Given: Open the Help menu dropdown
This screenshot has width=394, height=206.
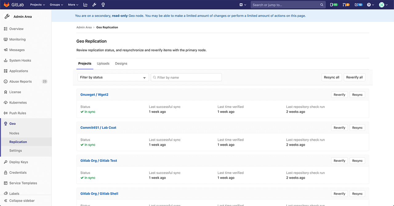Looking at the screenshot, I should click(x=370, y=5).
